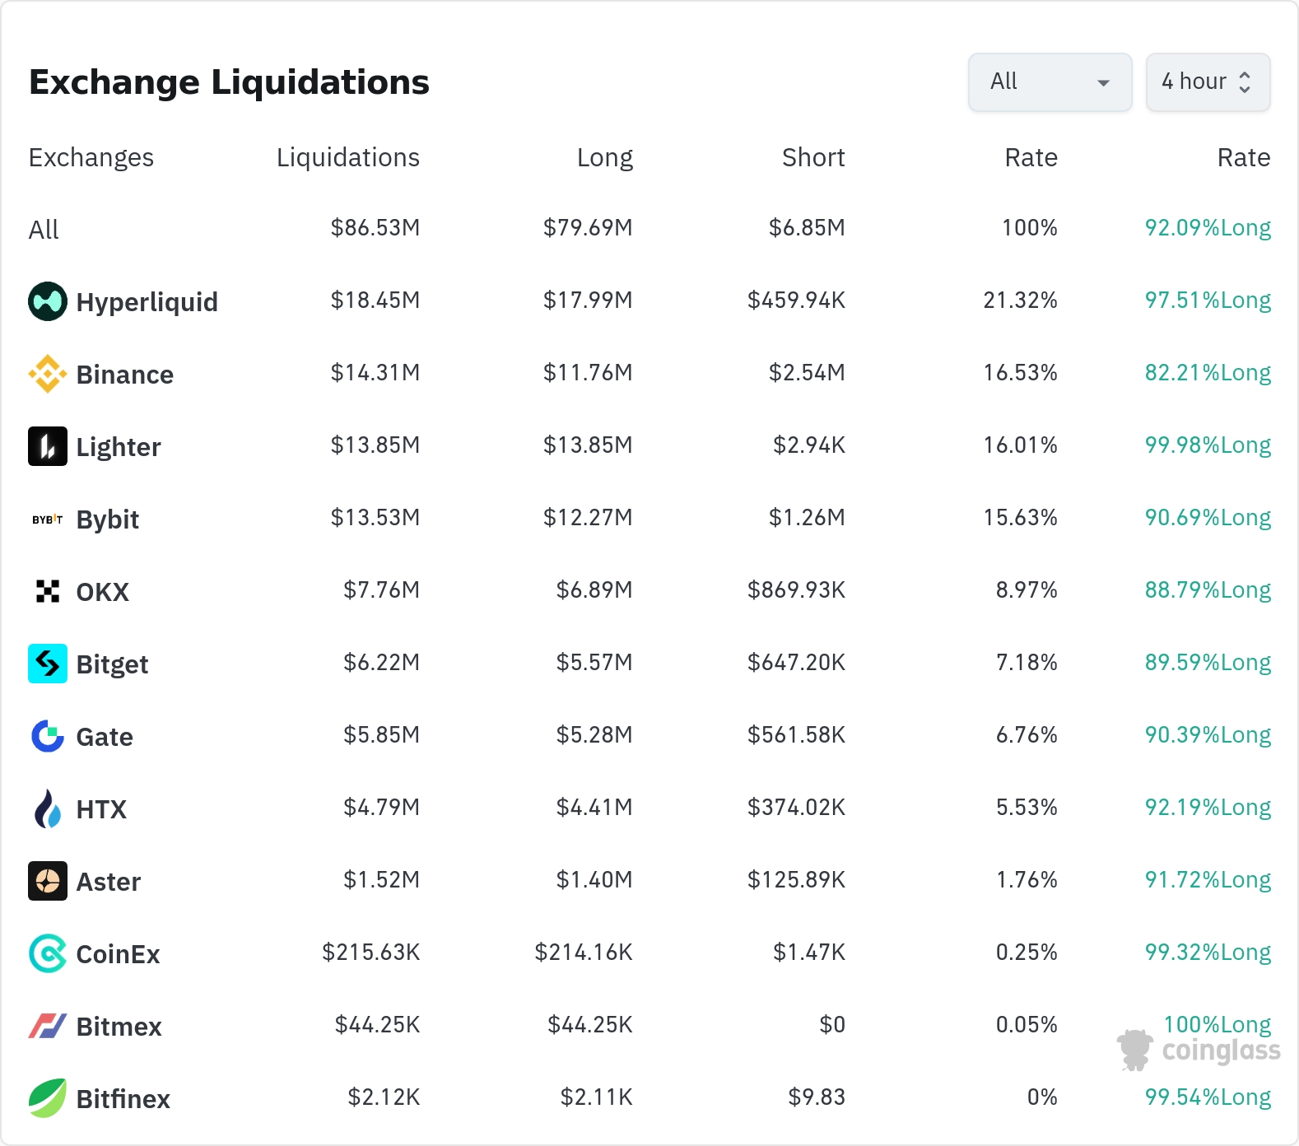Click the OKX exchange logo
Viewport: 1299px width, 1146px height.
[x=48, y=591]
